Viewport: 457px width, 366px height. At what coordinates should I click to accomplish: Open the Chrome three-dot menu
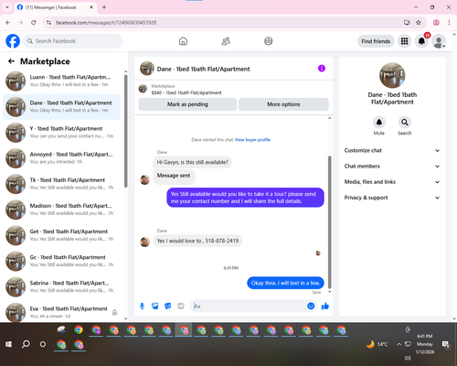[449, 23]
